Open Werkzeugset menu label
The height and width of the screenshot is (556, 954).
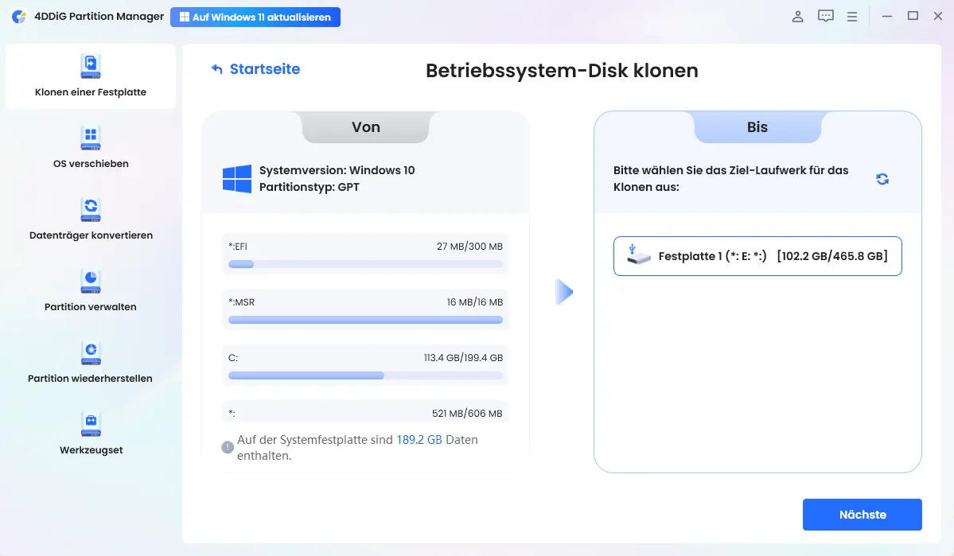click(91, 450)
